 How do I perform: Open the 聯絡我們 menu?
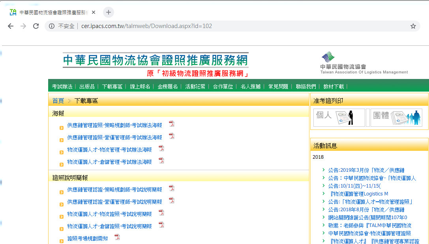coord(306,86)
